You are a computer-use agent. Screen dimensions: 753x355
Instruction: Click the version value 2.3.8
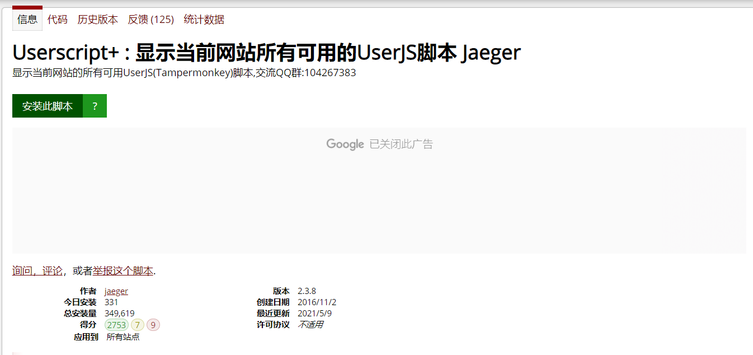(x=307, y=291)
